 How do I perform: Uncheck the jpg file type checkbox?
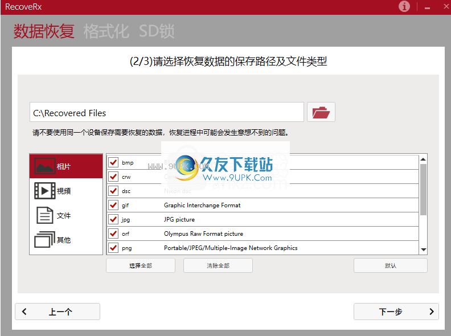[x=113, y=219]
